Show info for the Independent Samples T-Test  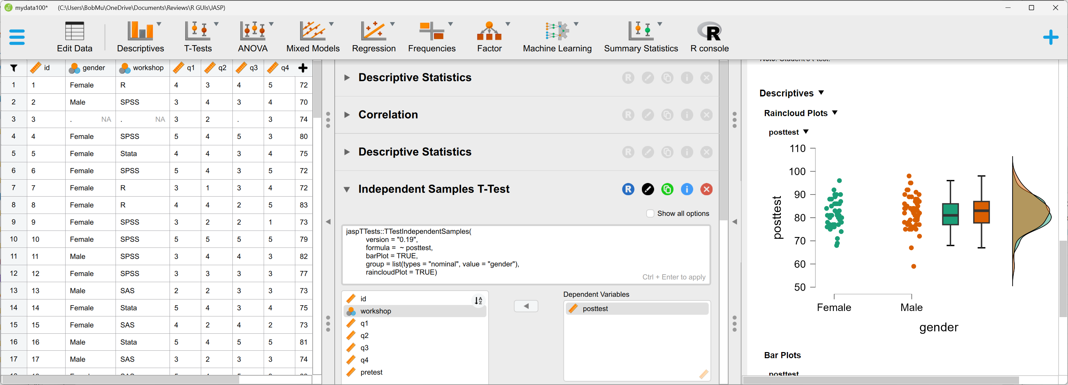[686, 189]
